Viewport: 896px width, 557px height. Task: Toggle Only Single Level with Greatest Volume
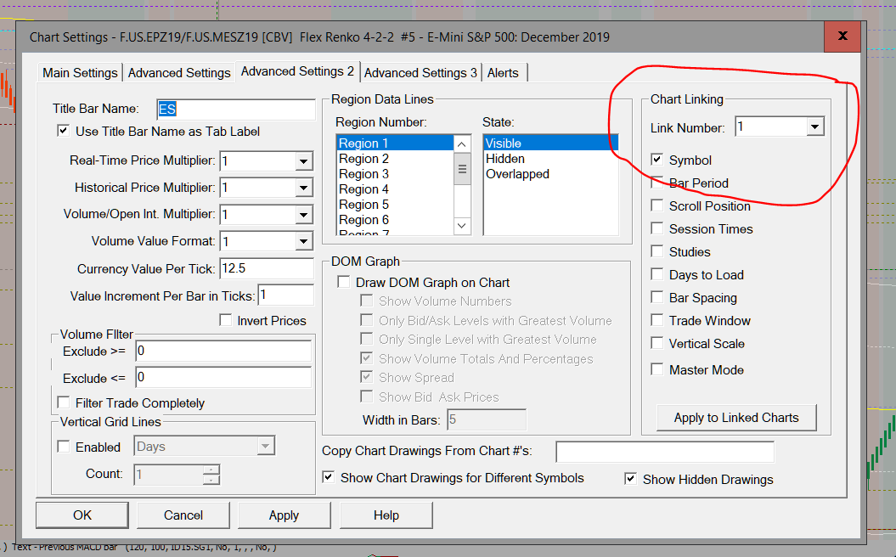tap(366, 339)
